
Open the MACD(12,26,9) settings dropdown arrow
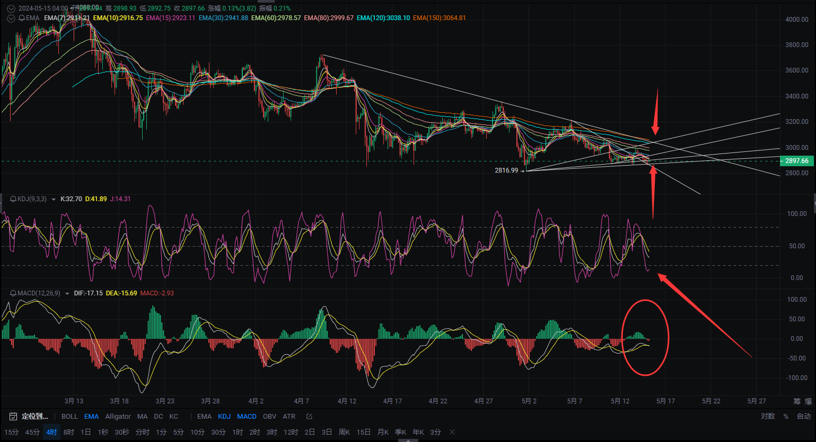(67, 294)
